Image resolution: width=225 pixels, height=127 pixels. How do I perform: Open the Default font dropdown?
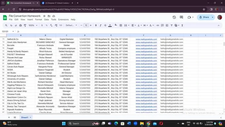(x=71, y=25)
